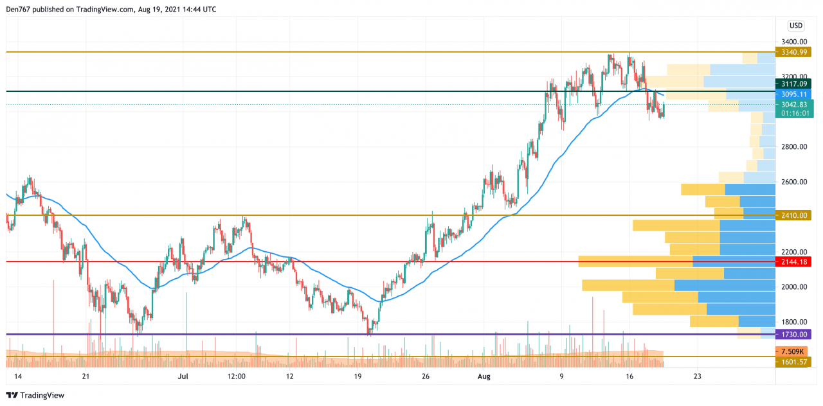Screen dimensions: 823x406
Task: Toggle the blue price line label 3095.11
Action: [x=795, y=94]
